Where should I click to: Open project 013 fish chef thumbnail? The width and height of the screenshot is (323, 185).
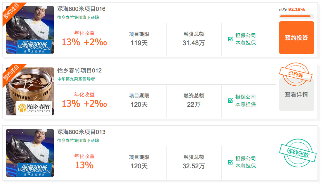pyautogui.click(x=30, y=153)
